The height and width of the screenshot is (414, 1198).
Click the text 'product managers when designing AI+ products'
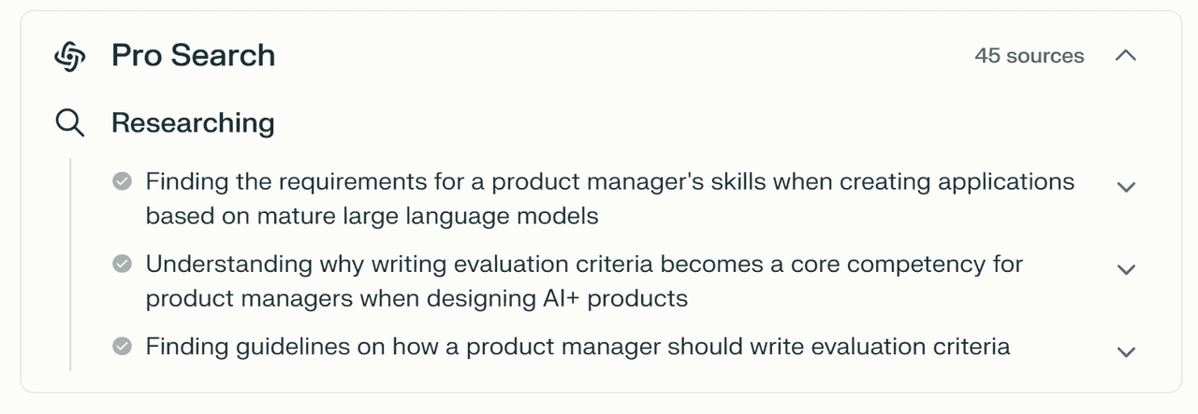click(416, 299)
